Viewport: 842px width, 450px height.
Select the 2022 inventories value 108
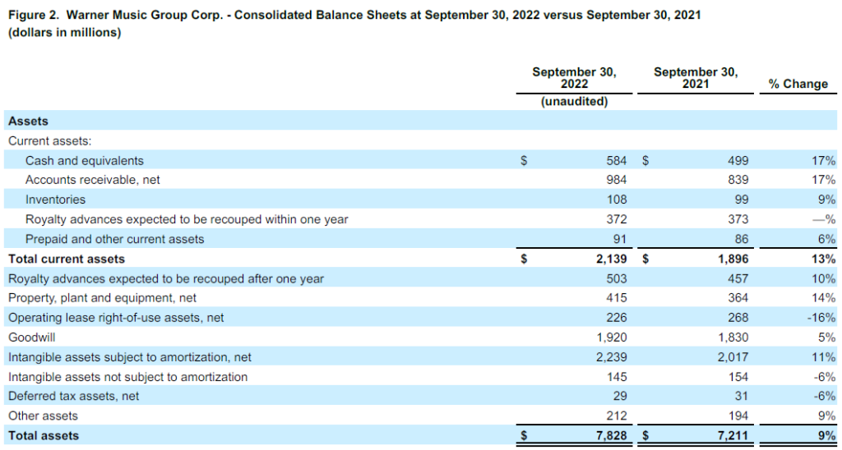pos(617,200)
